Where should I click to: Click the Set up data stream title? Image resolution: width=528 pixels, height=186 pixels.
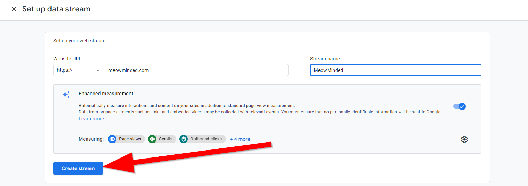[56, 9]
